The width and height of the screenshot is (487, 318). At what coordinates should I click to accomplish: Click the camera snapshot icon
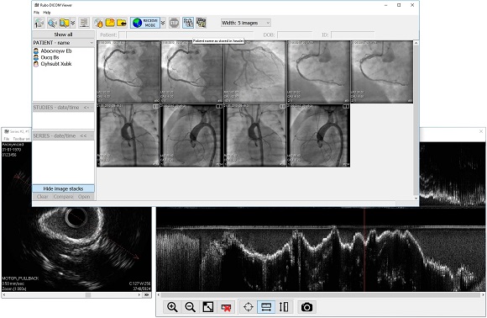306,307
